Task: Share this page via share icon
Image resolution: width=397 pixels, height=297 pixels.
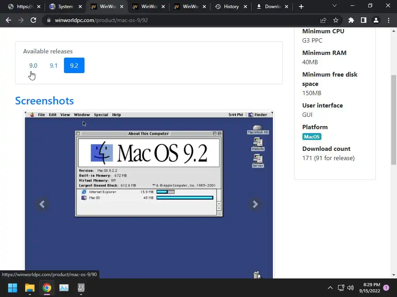Action: coord(323,20)
